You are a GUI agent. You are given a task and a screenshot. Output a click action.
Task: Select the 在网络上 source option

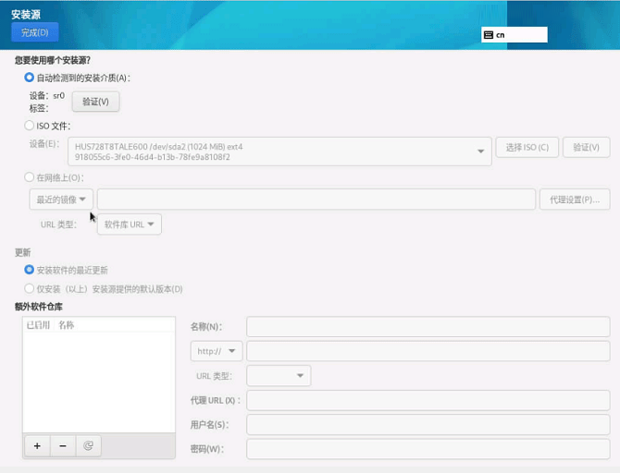30,176
